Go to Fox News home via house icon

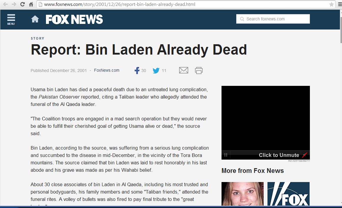(35, 19)
